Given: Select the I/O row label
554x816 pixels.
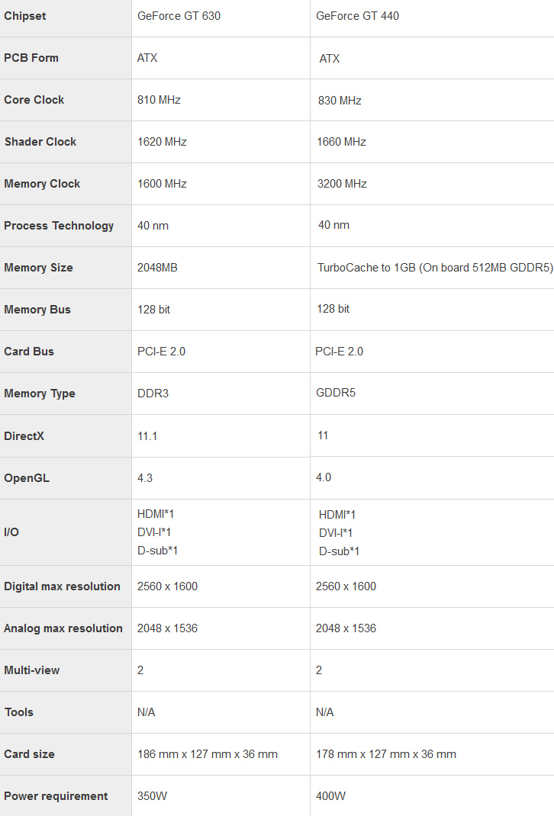Looking at the screenshot, I should (x=11, y=532).
